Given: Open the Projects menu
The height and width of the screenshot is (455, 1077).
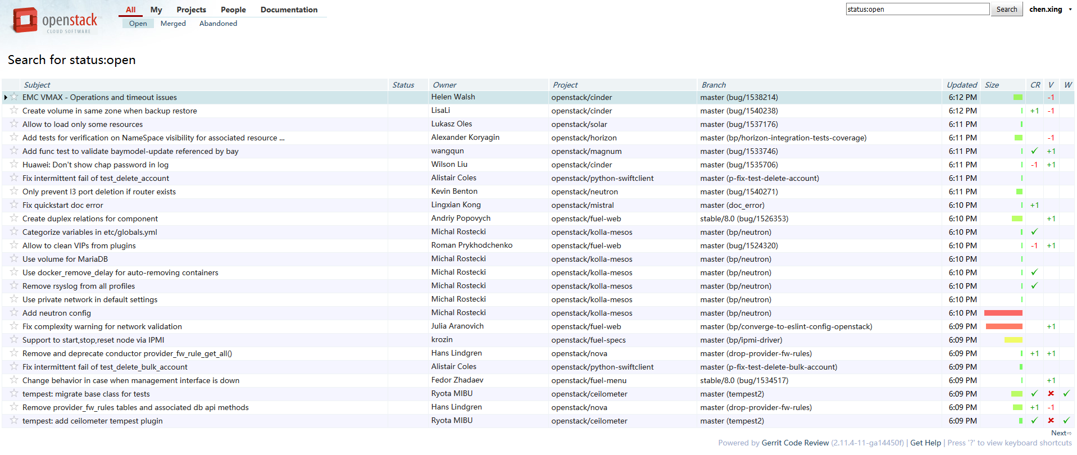Looking at the screenshot, I should tap(191, 10).
